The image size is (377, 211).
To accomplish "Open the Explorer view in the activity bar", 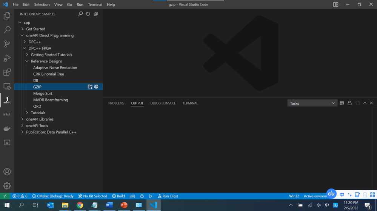I will pos(7,16).
